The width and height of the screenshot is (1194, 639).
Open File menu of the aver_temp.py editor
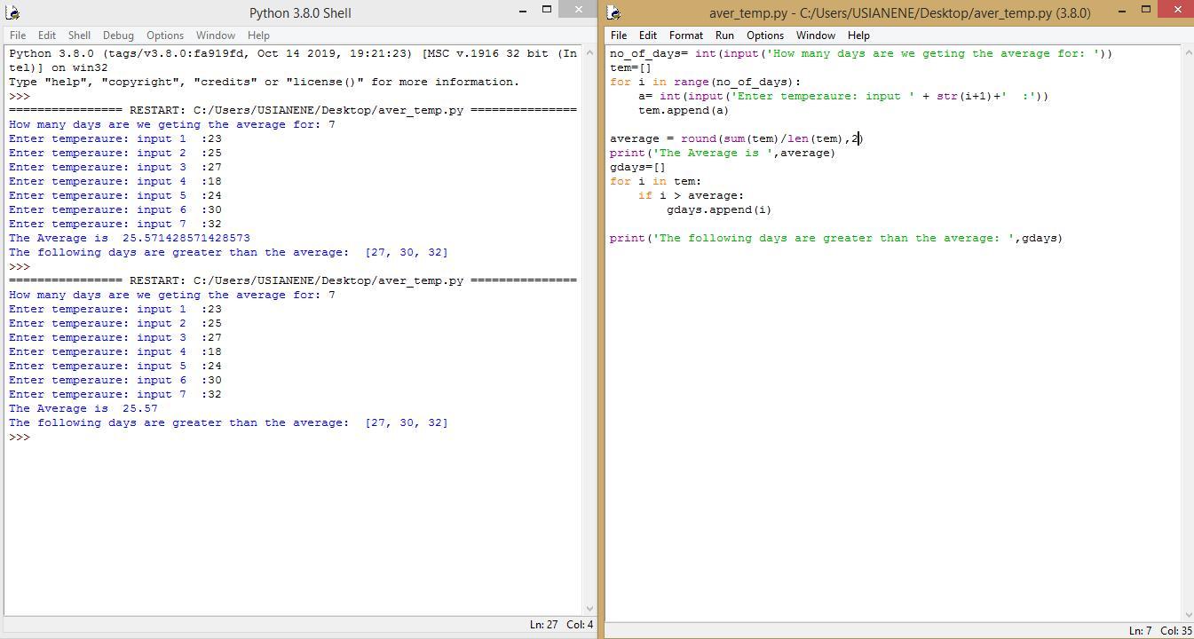click(x=619, y=35)
